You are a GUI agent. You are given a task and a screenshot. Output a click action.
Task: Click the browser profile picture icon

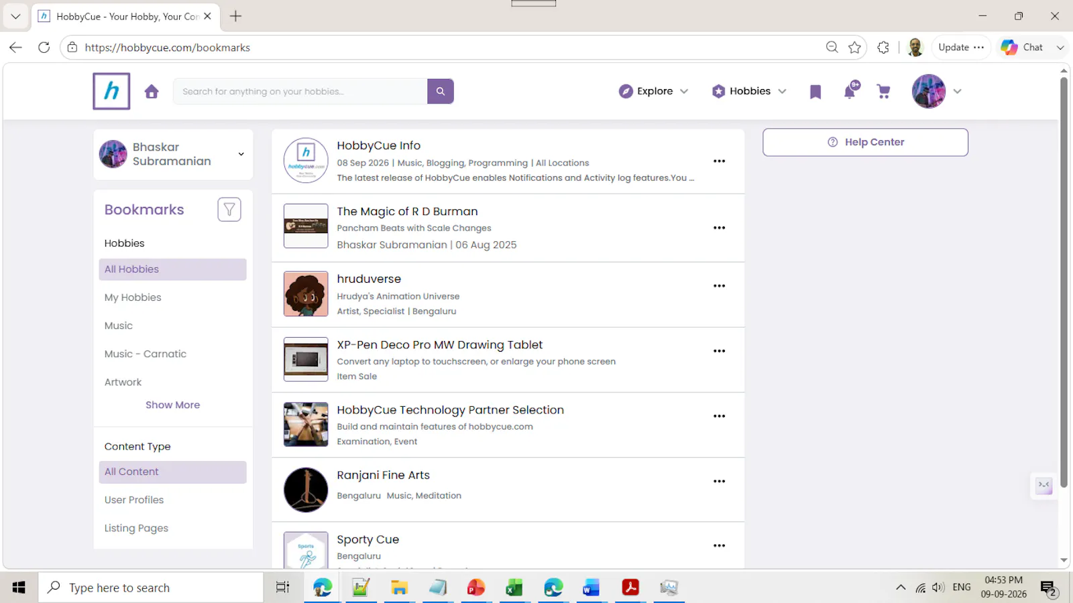pyautogui.click(x=915, y=47)
